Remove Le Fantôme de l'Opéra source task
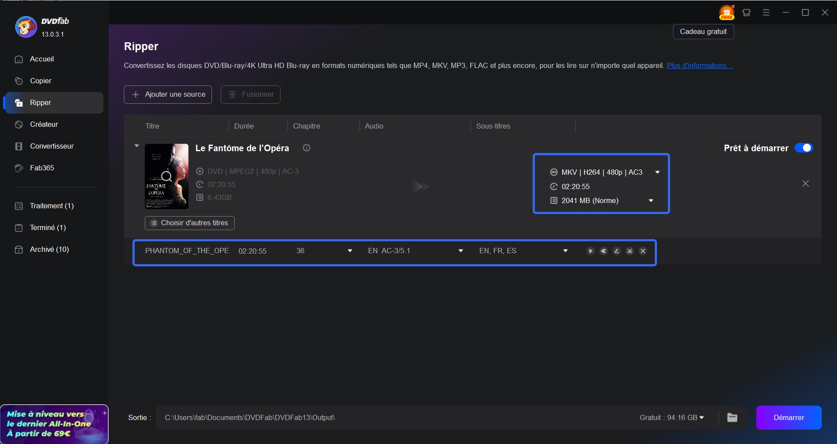This screenshot has width=837, height=444. (805, 183)
